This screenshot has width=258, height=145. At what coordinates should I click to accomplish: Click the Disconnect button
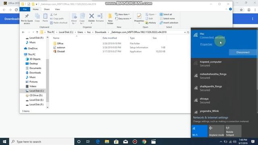pos(243,52)
